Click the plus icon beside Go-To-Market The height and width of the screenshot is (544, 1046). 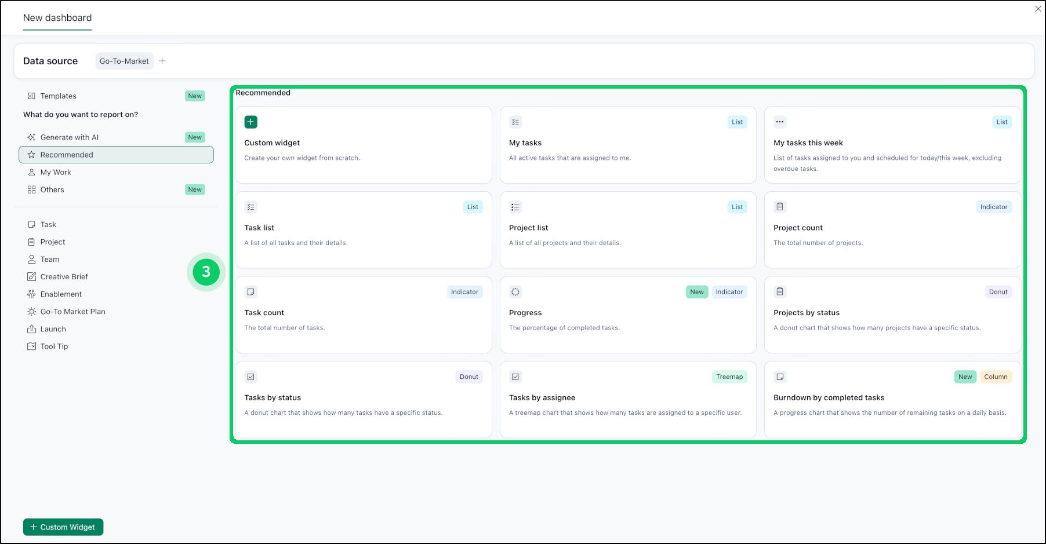click(162, 61)
